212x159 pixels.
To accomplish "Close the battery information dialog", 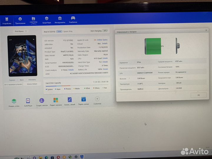I will [x=206, y=30].
